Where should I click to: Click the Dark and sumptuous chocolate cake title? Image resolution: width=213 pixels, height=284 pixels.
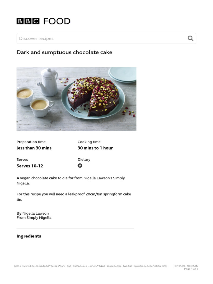(64, 52)
